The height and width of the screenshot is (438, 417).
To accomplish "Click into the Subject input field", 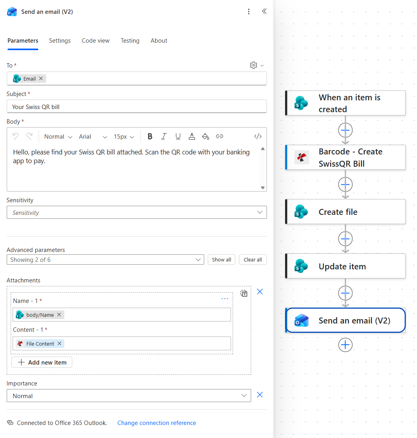I will [137, 106].
